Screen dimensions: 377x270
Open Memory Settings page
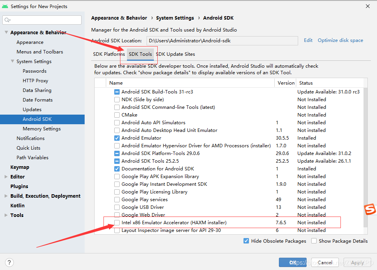tap(42, 129)
